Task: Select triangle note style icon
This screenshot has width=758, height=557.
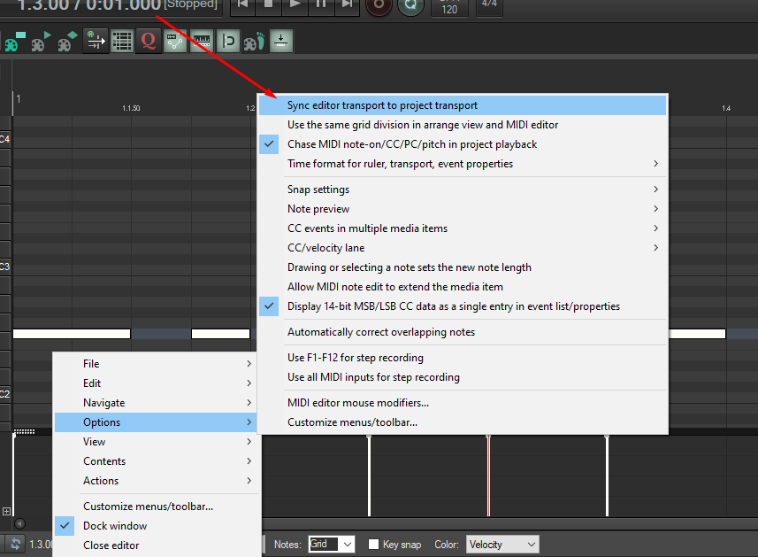Action: [x=41, y=41]
